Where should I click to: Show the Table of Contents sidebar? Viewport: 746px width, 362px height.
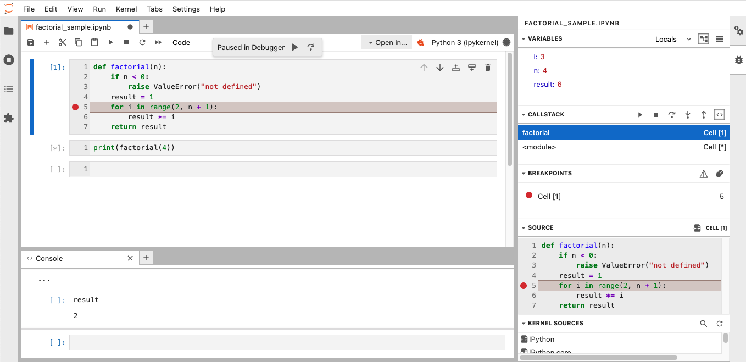coord(9,89)
